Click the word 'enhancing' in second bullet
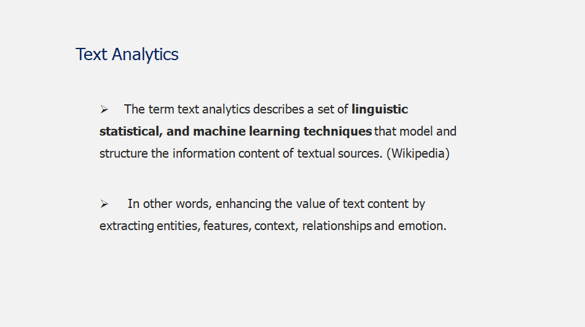Viewport: 585px width, 327px height. (243, 204)
